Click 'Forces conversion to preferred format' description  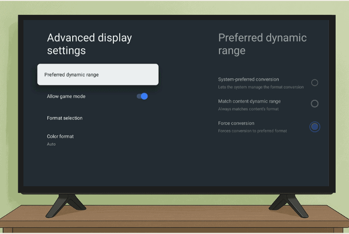pyautogui.click(x=252, y=131)
